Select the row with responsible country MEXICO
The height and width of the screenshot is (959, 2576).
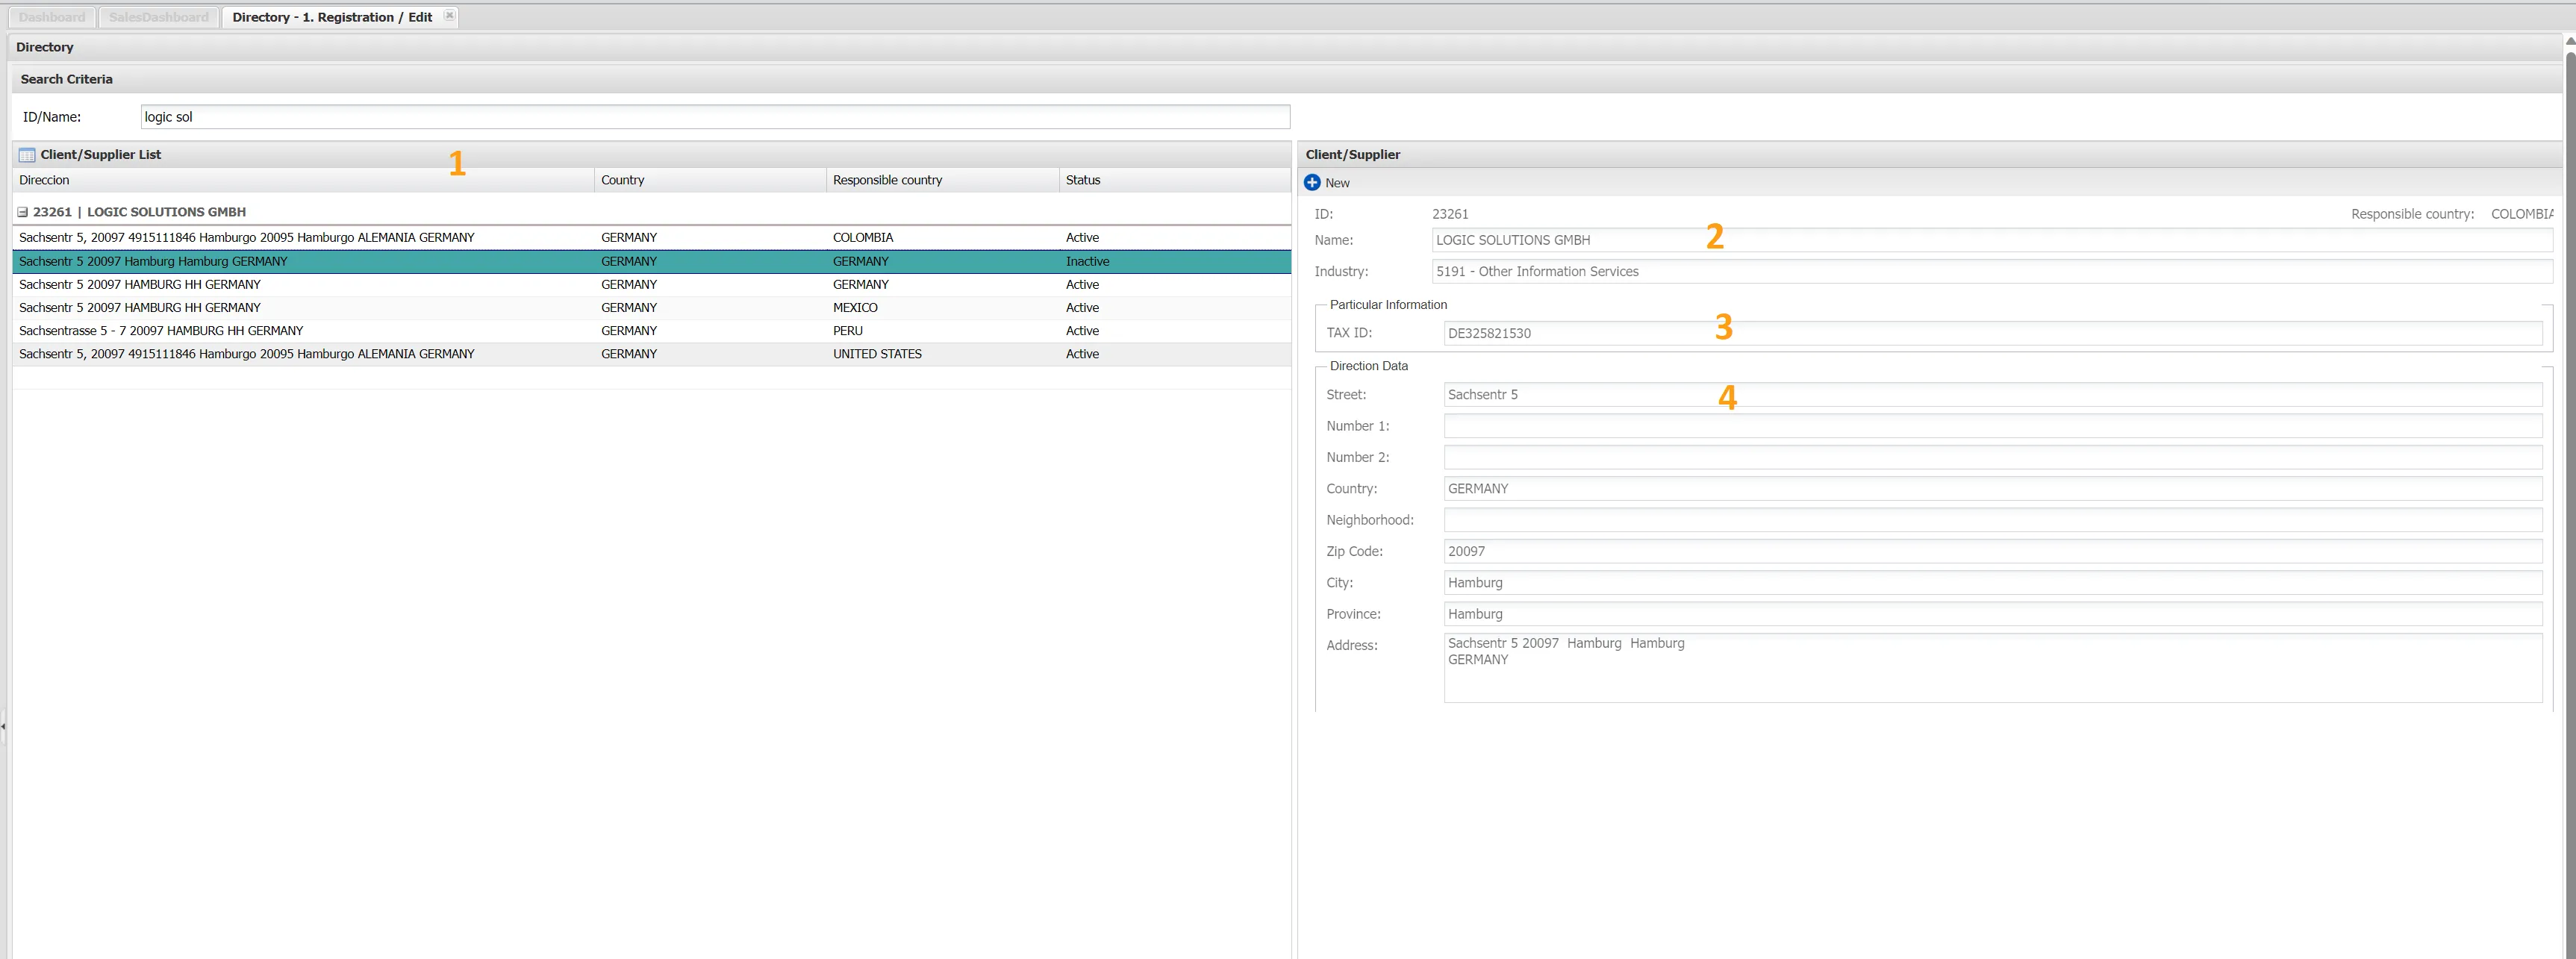point(651,308)
